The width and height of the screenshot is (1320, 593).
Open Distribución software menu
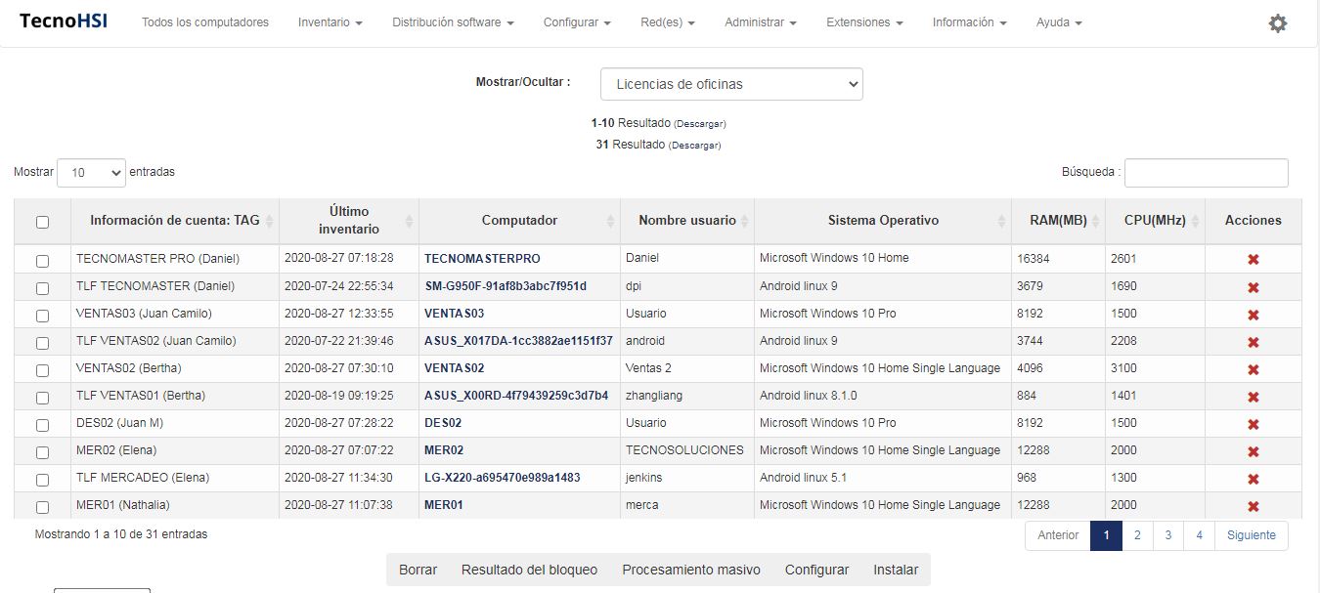click(x=453, y=22)
